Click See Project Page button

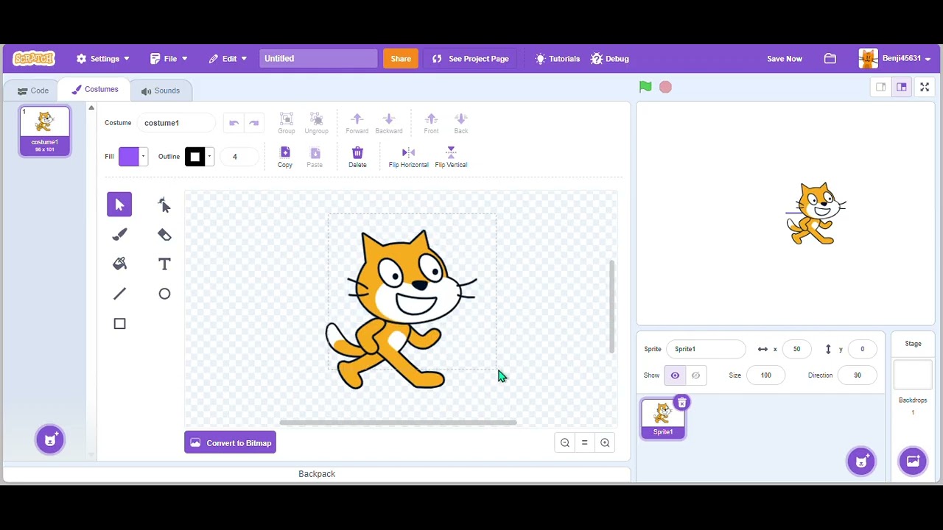pyautogui.click(x=470, y=59)
